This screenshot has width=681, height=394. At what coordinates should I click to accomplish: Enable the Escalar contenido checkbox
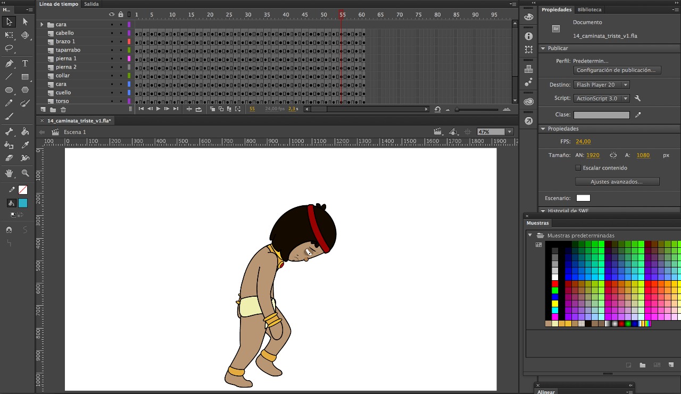(578, 168)
